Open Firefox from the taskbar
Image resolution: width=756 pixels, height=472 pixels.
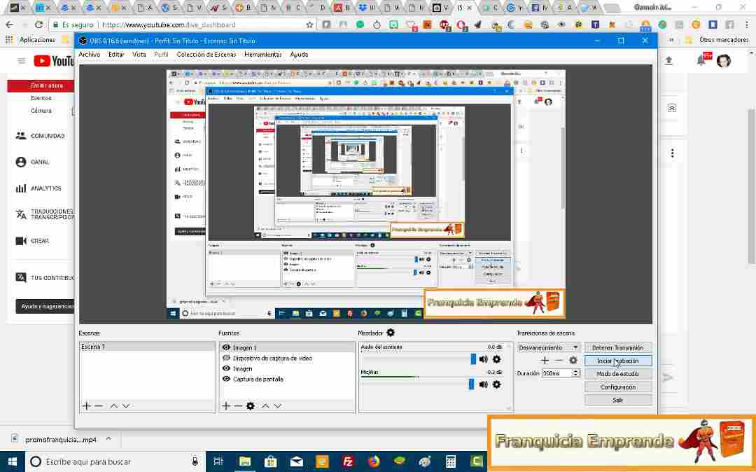(374, 461)
